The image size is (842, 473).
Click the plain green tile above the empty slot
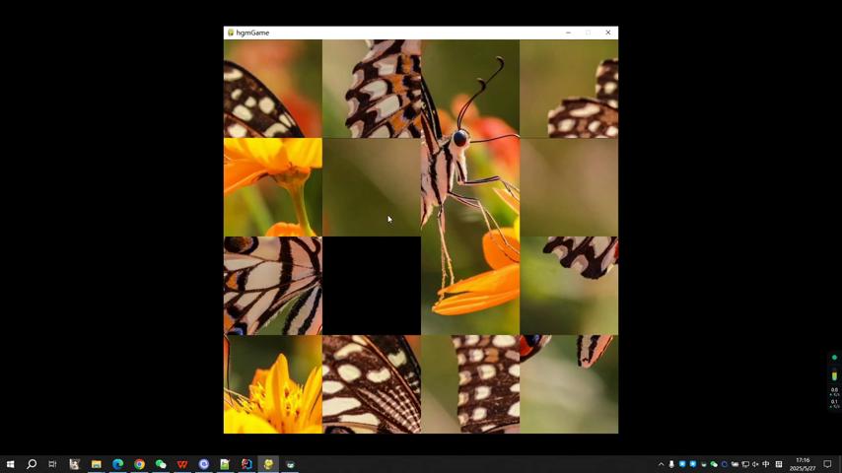pyautogui.click(x=372, y=187)
